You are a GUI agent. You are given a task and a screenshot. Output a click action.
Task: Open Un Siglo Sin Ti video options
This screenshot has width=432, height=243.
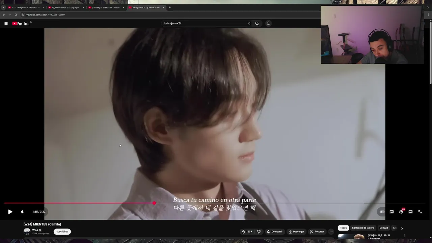[x=405, y=236]
